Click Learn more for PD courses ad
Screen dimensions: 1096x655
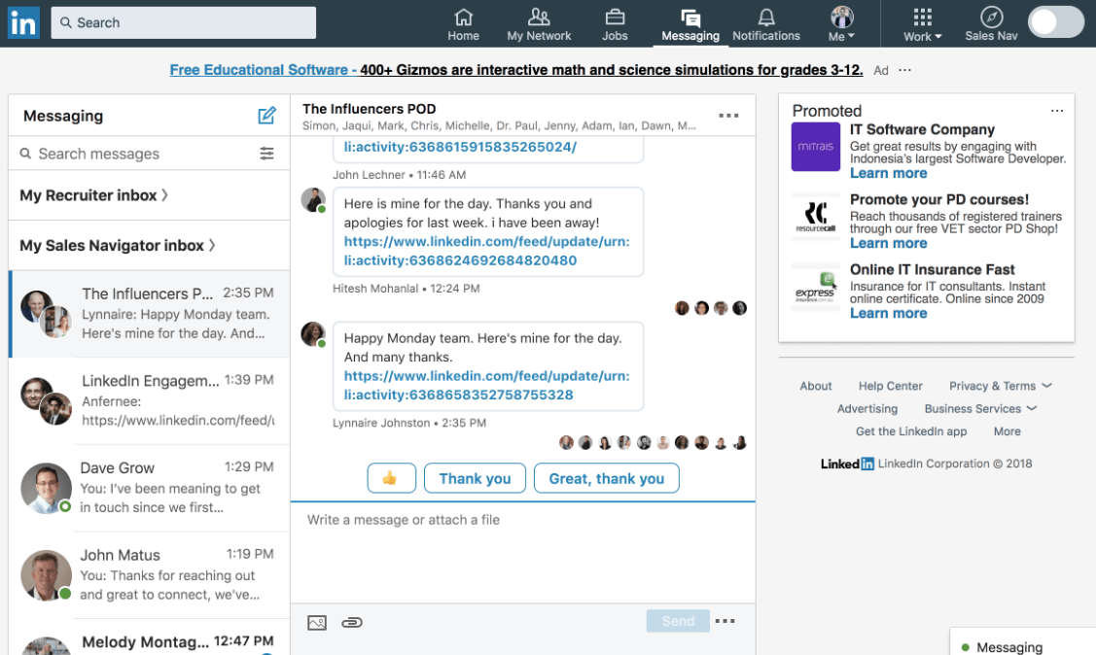tap(889, 243)
